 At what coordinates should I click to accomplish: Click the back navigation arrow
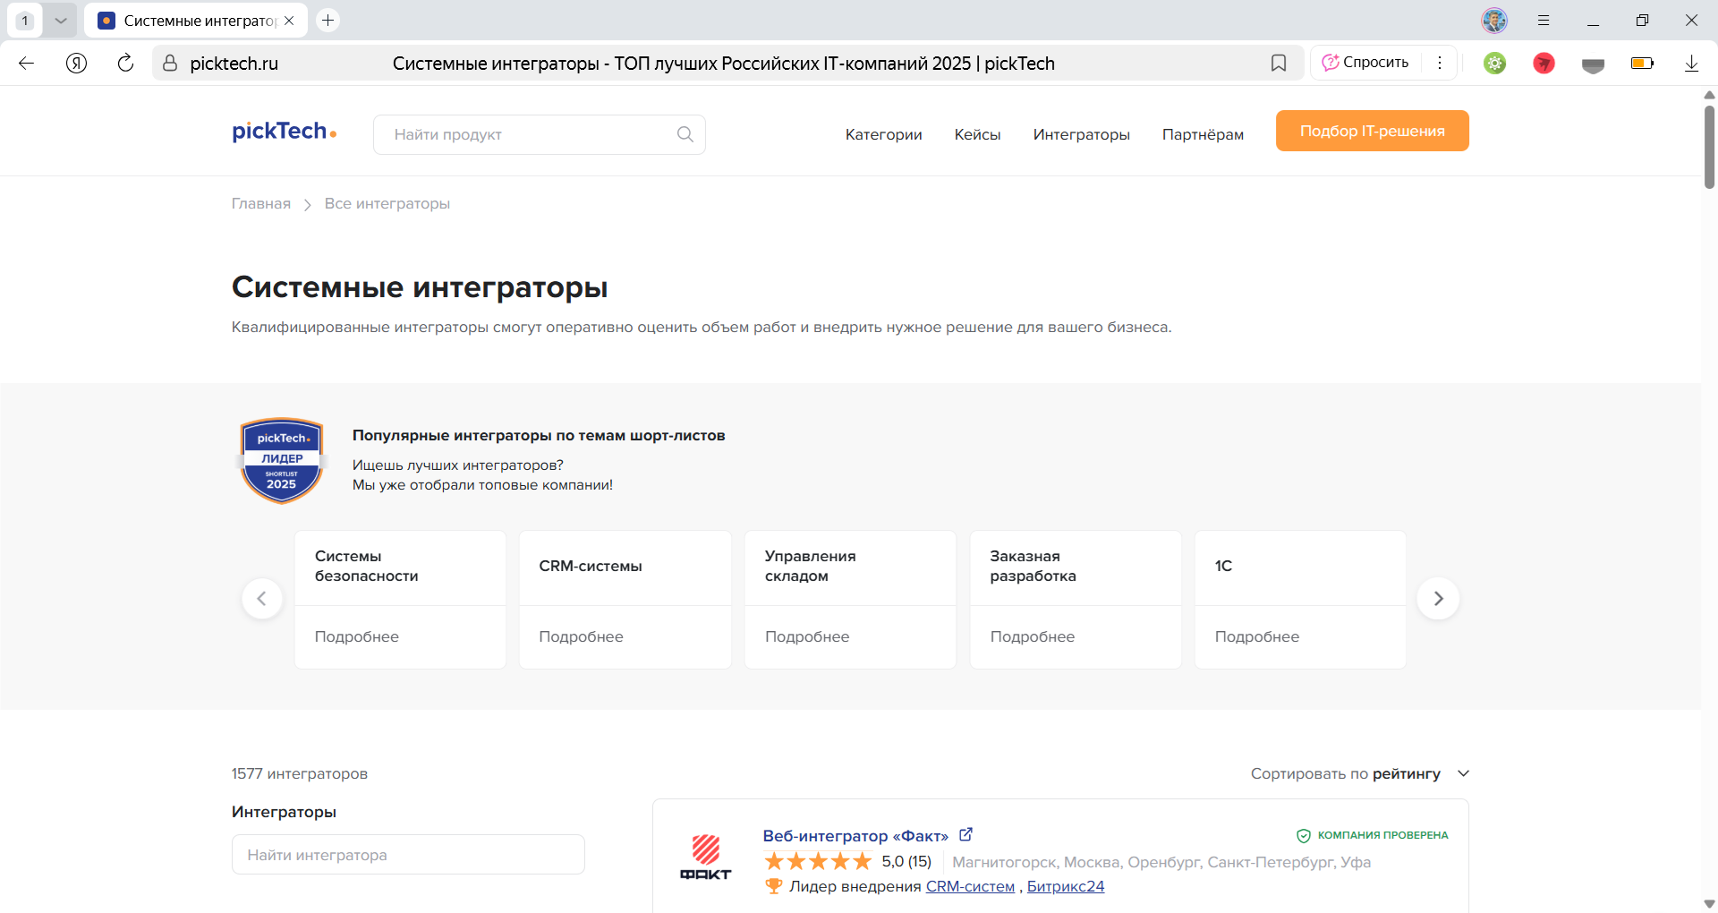coord(27,63)
